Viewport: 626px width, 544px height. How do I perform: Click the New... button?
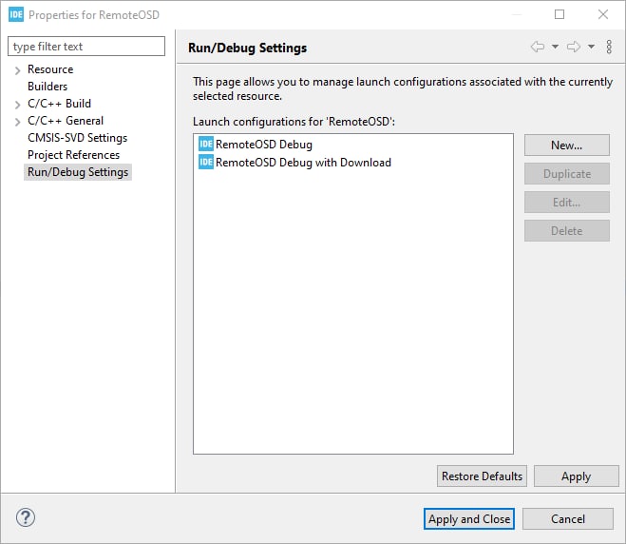pos(566,146)
